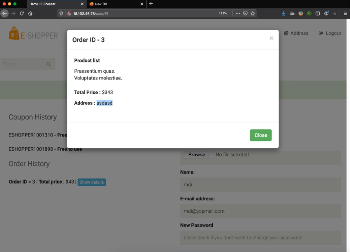The height and width of the screenshot is (252, 350).
Task: Open the Firefox hamburger menu
Action: [345, 13]
